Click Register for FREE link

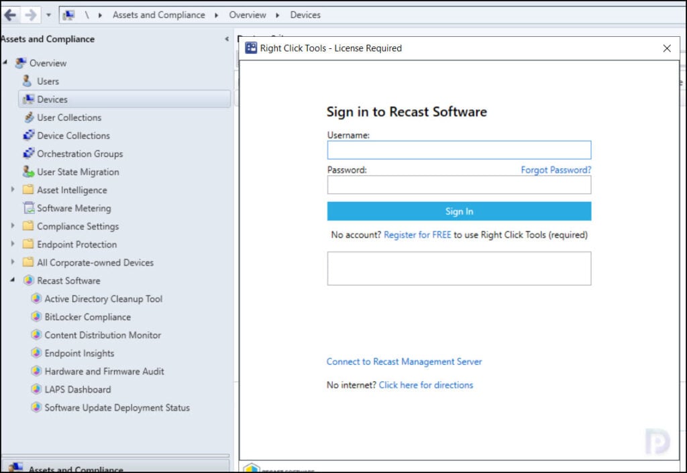(x=417, y=235)
